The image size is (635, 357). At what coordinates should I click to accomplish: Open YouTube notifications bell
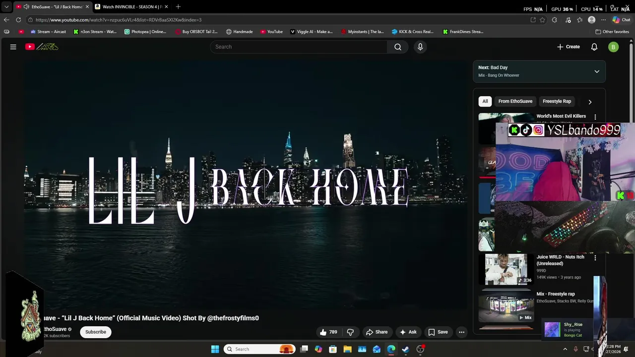pos(594,47)
